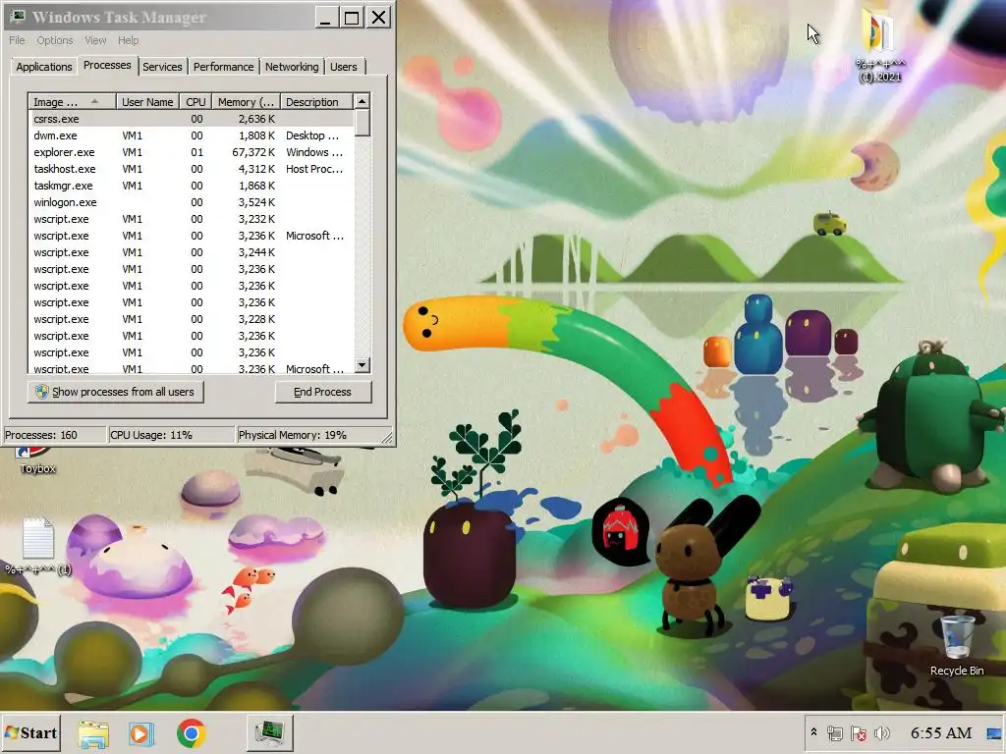Screen dimensions: 1006x754
Task: Open the Help menu in Task Manager
Action: [x=129, y=40]
